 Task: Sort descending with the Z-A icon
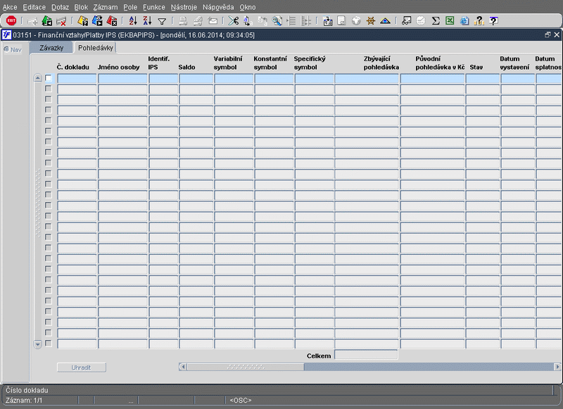[147, 21]
